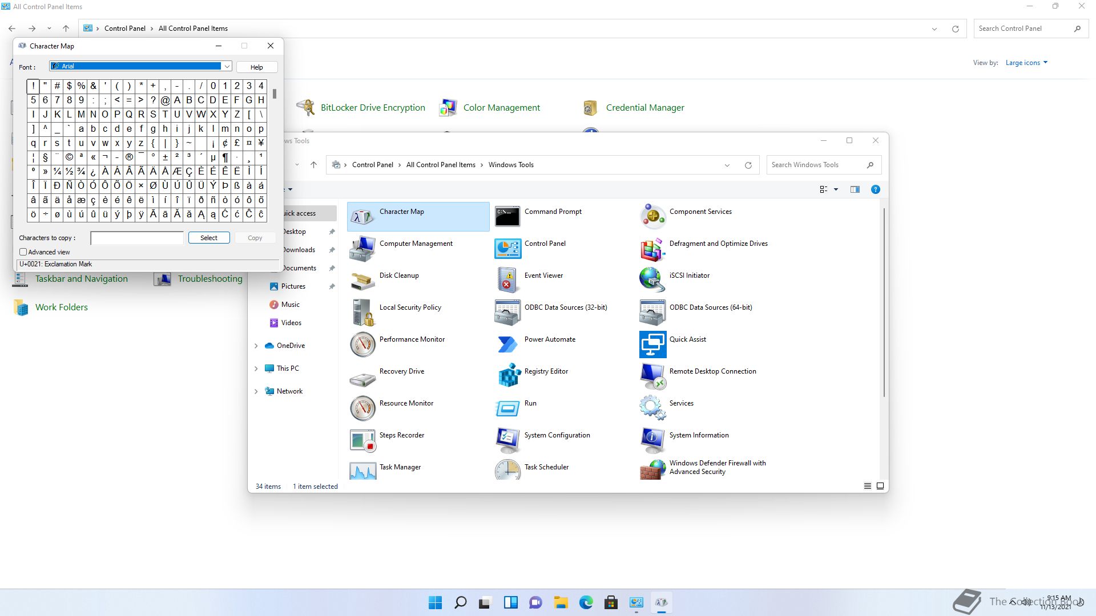Viewport: 1096px width, 616px height.
Task: Click Select button in Character Map
Action: click(209, 238)
